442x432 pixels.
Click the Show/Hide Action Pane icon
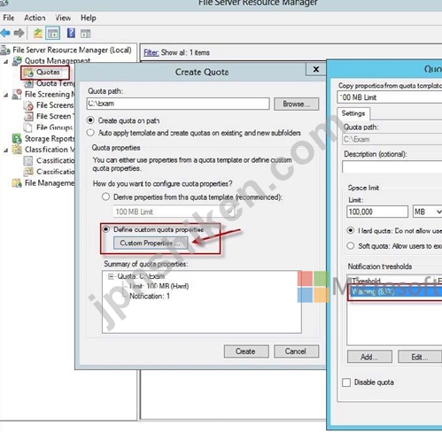pos(85,34)
